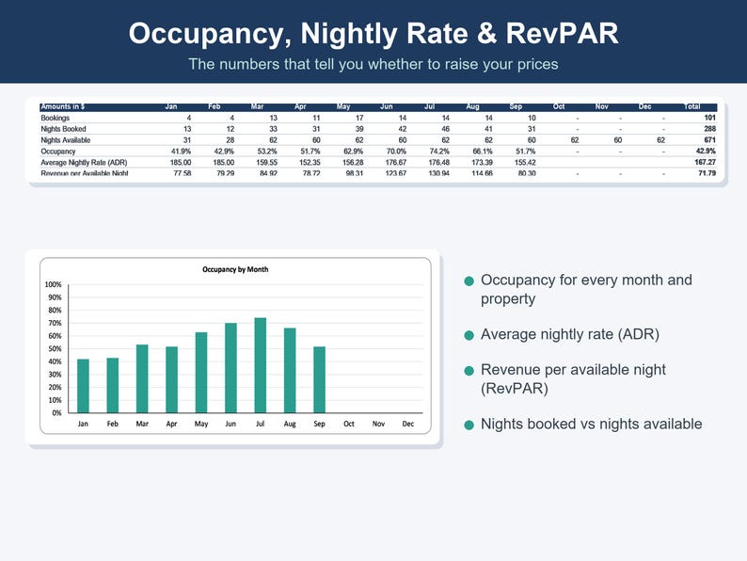The height and width of the screenshot is (561, 747).
Task: Select the 'Amounts in $' header cell
Action: [62, 106]
